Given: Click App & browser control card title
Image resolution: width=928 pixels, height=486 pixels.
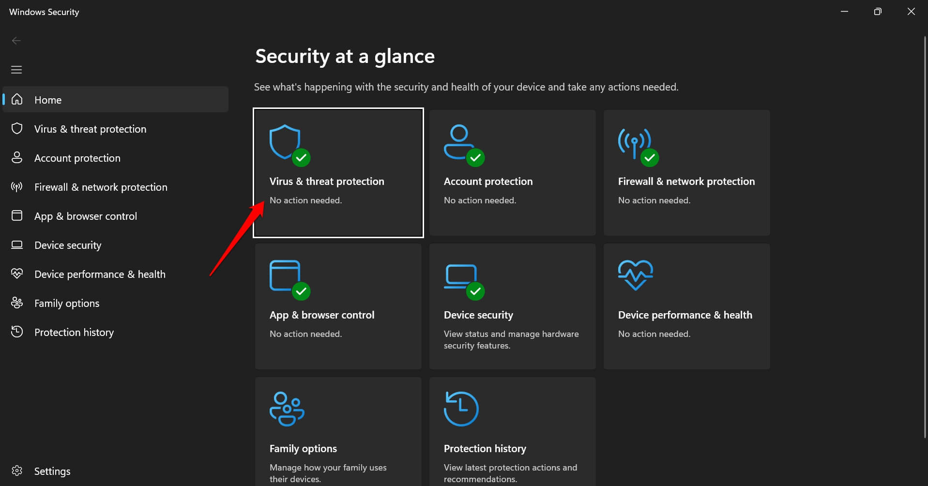Looking at the screenshot, I should tap(322, 315).
